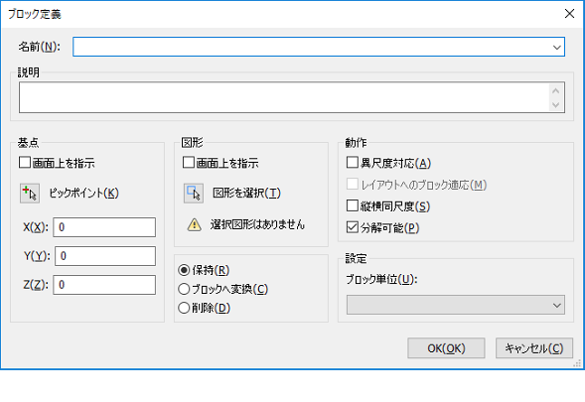Image resolution: width=585 pixels, height=402 pixels.
Task: Click the warning icon beside 選択図形はありません
Action: point(195,225)
